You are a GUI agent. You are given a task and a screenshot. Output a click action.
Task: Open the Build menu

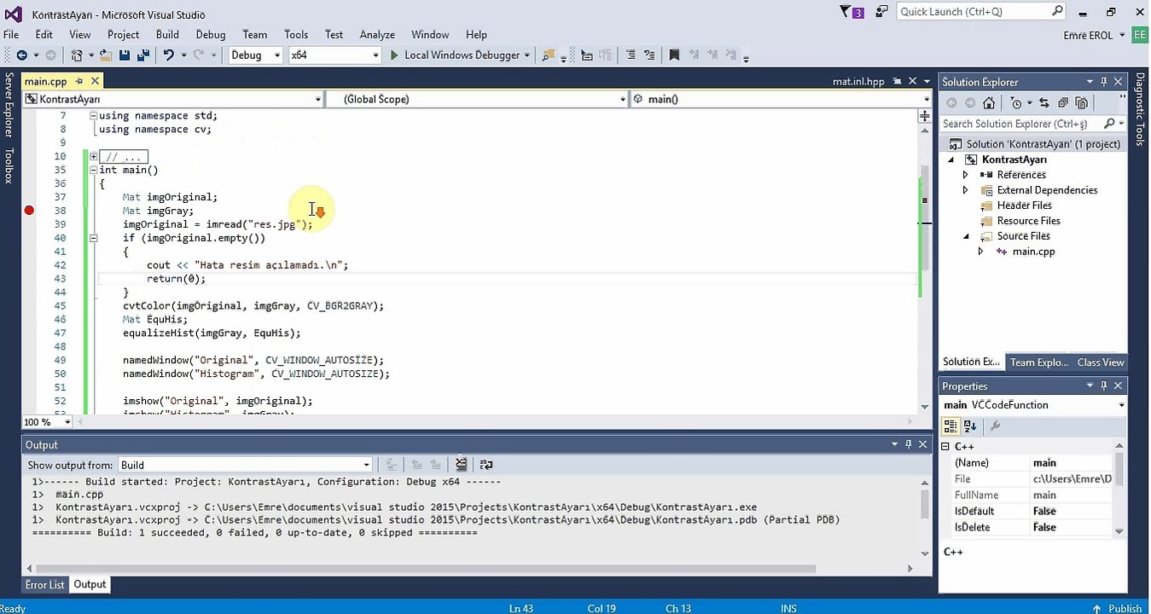point(167,35)
